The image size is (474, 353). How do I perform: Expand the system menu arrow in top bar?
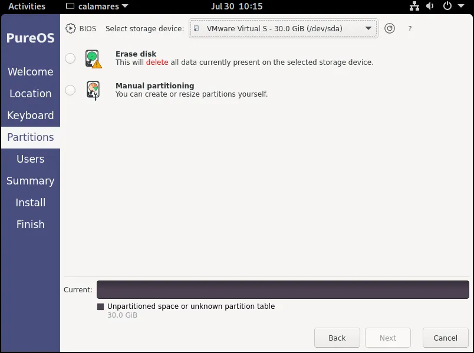[460, 6]
